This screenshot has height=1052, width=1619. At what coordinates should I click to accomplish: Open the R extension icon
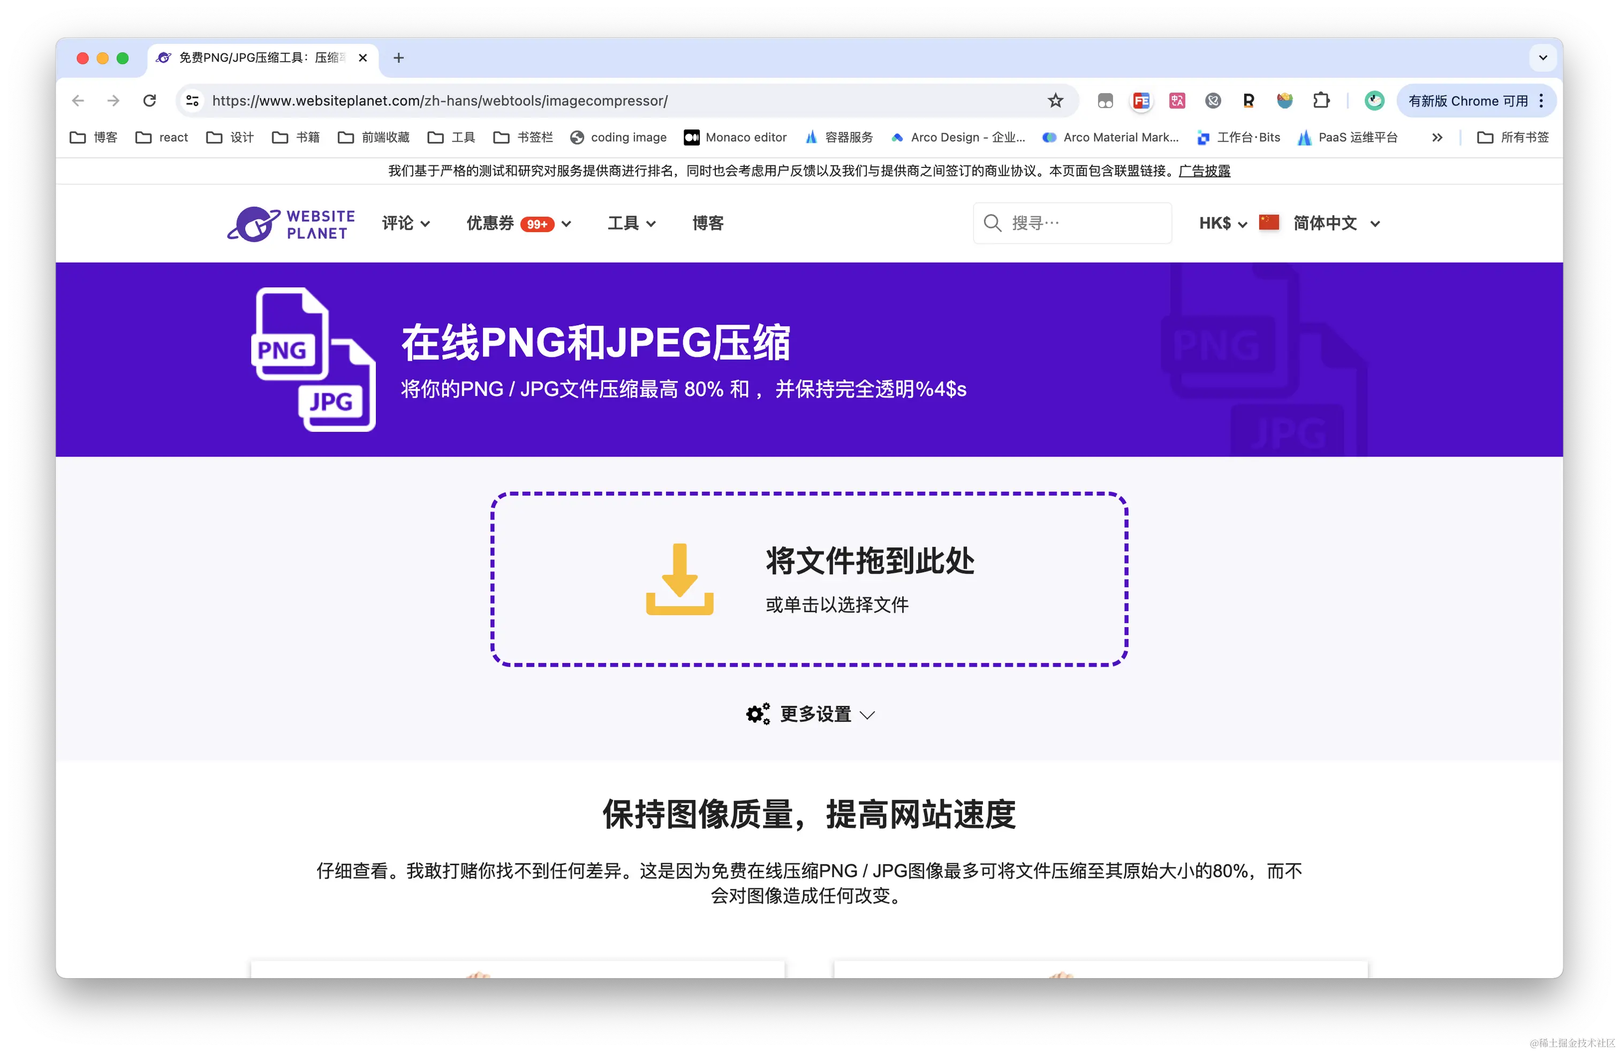(1249, 101)
